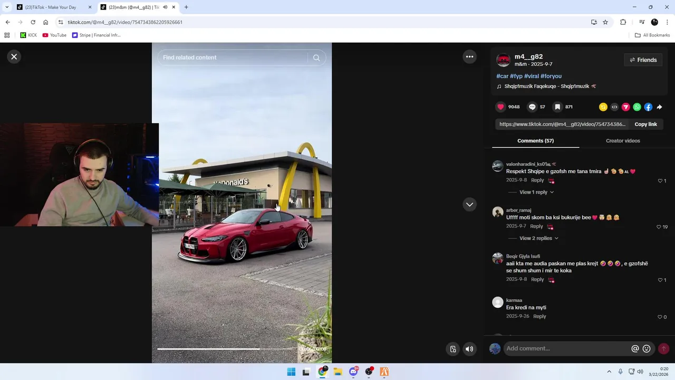Reply to Beqir Gjyla Isufi comment

click(537, 280)
